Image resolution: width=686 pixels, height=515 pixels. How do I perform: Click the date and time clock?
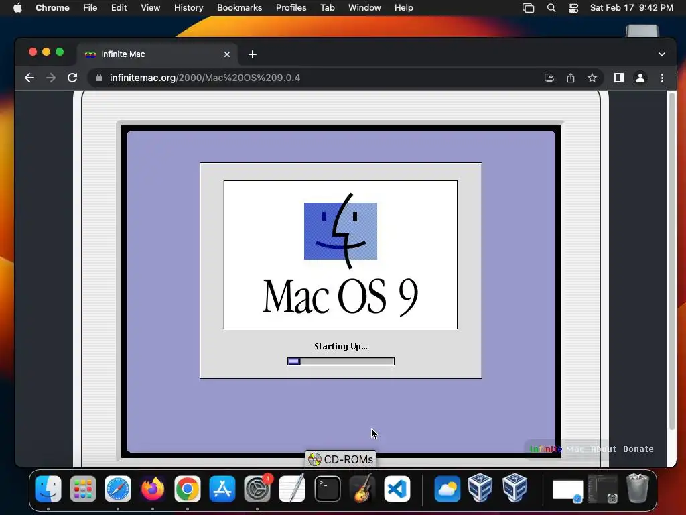click(x=631, y=8)
